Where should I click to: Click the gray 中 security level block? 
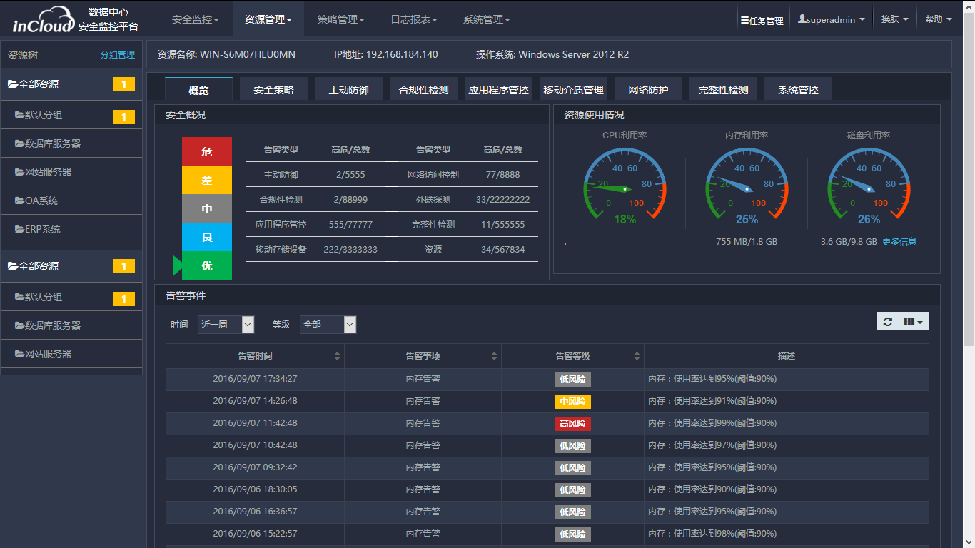[x=207, y=208]
